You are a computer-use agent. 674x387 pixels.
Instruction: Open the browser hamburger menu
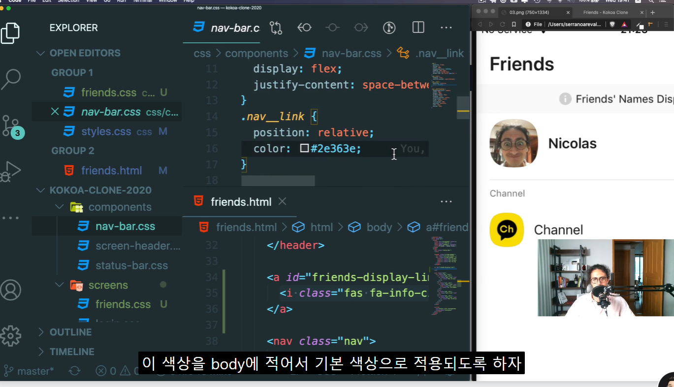(666, 24)
